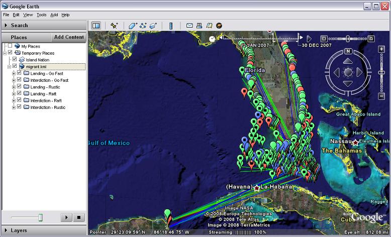Click the Add Content button

(x=69, y=37)
